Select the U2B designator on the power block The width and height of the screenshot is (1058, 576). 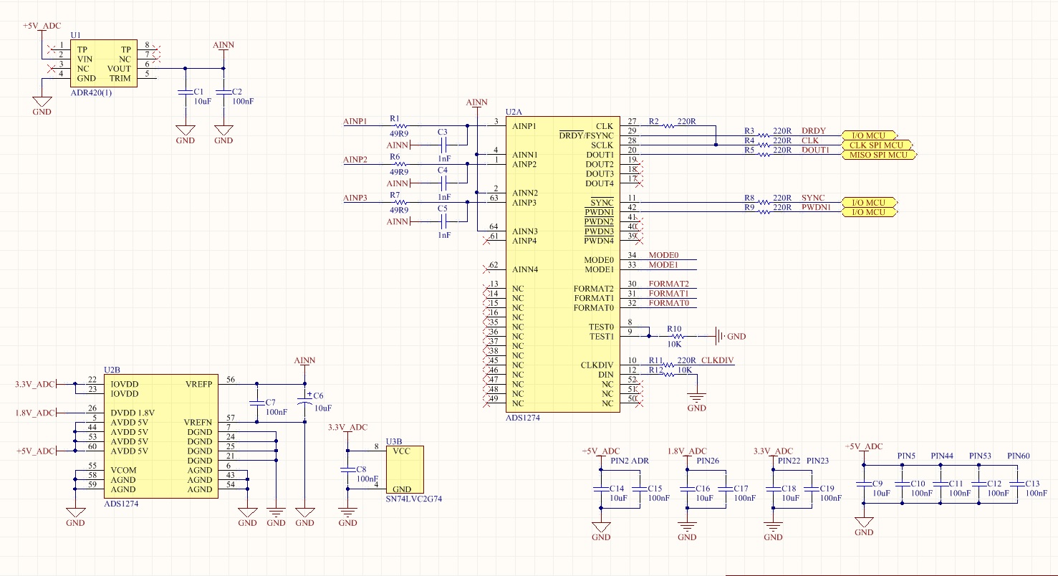coord(112,370)
